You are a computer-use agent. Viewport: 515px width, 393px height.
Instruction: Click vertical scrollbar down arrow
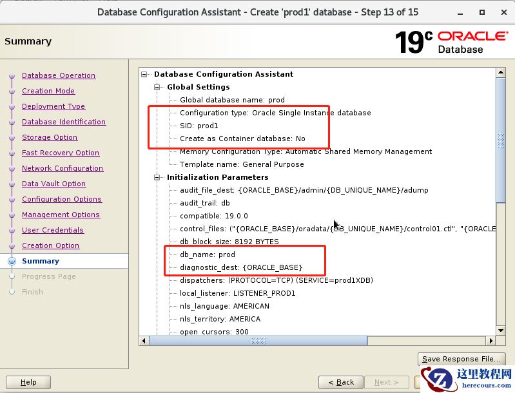pyautogui.click(x=501, y=331)
